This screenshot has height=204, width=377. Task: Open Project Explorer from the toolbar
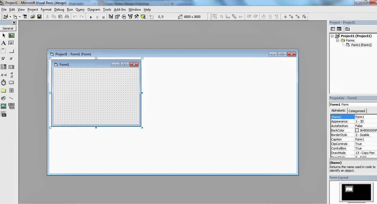(111, 17)
